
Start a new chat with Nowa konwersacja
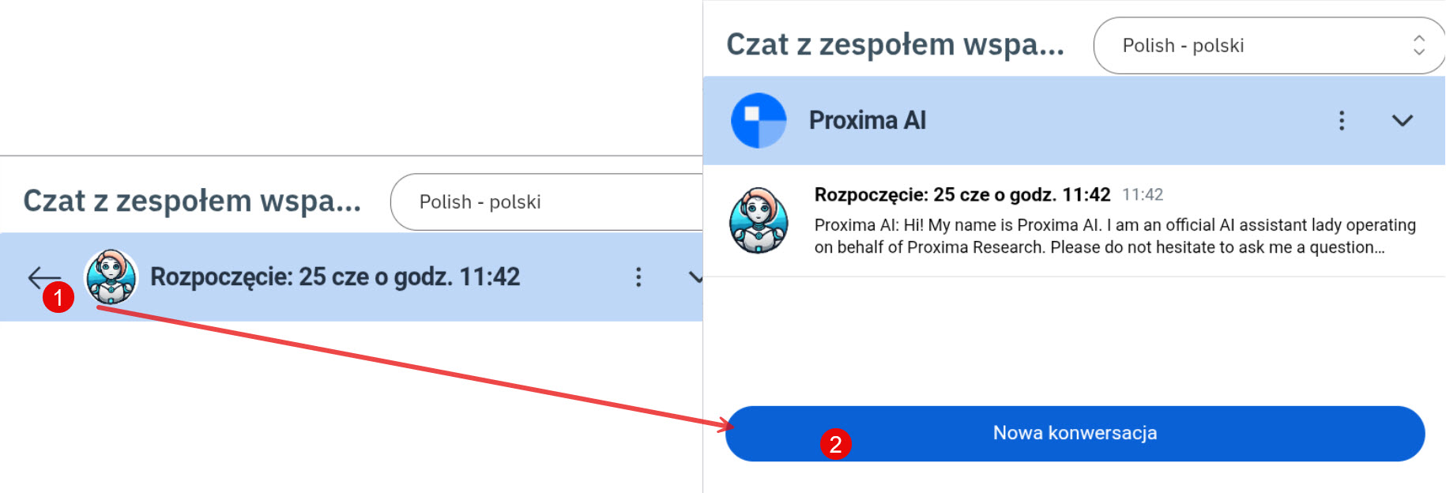click(x=1075, y=433)
